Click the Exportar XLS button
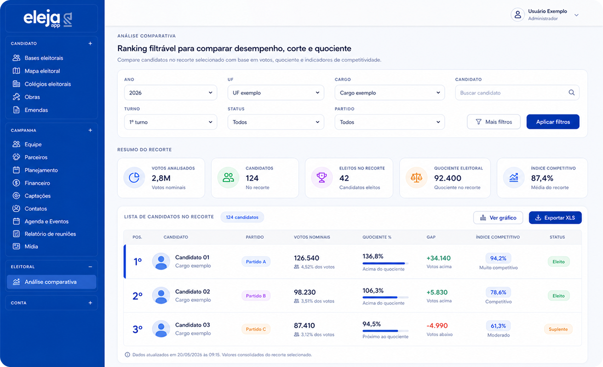This screenshot has width=603, height=367. point(555,218)
